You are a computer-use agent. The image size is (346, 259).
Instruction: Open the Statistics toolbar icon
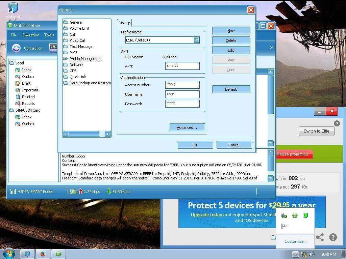(53, 48)
